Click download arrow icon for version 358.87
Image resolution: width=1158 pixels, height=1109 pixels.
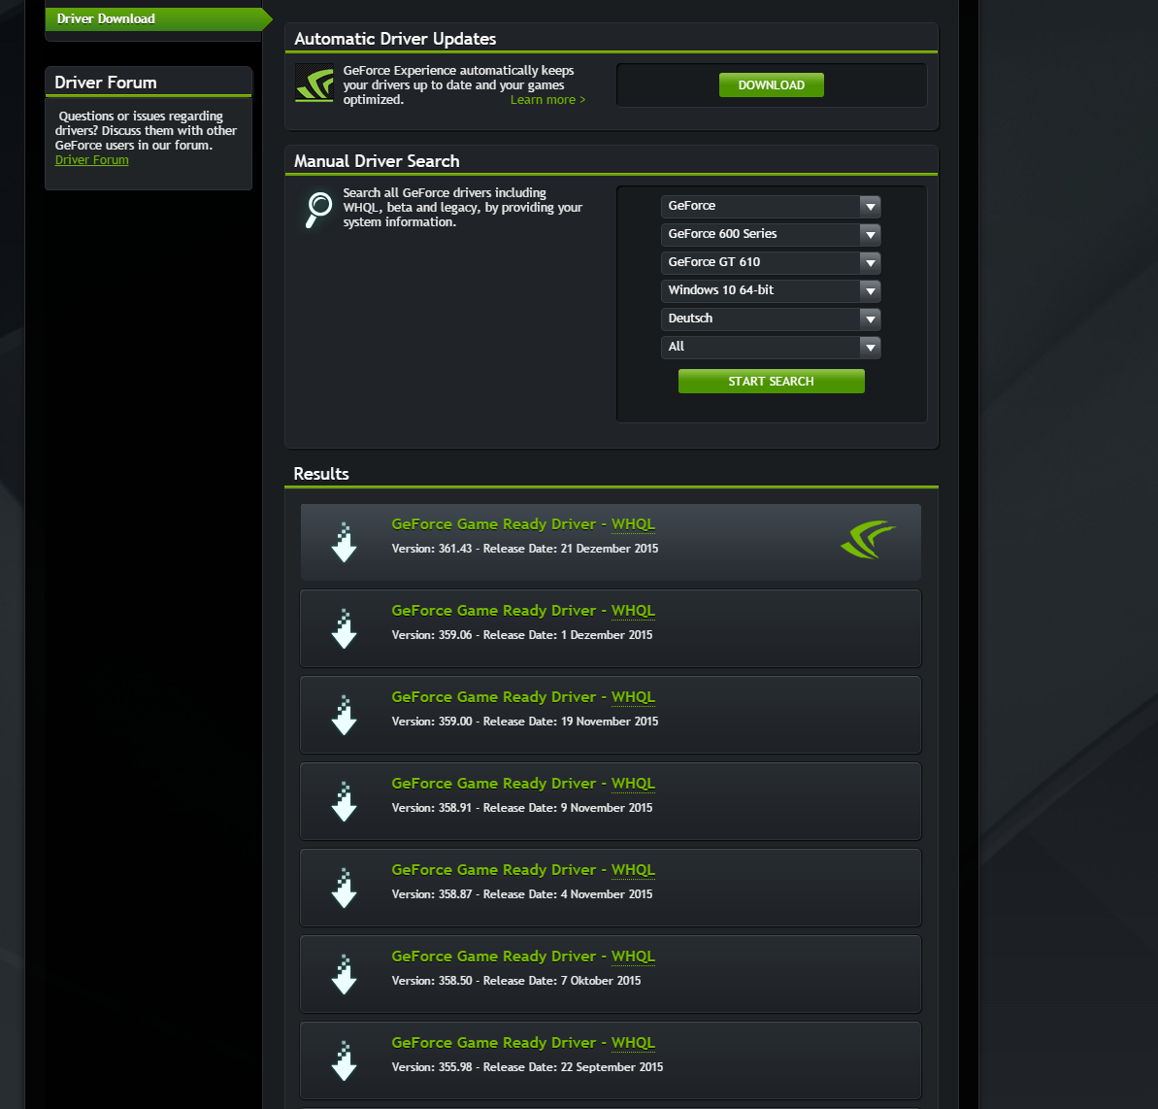[x=345, y=889]
